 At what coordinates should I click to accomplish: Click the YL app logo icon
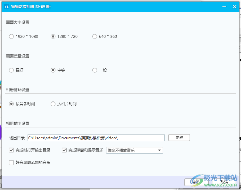click(6, 7)
